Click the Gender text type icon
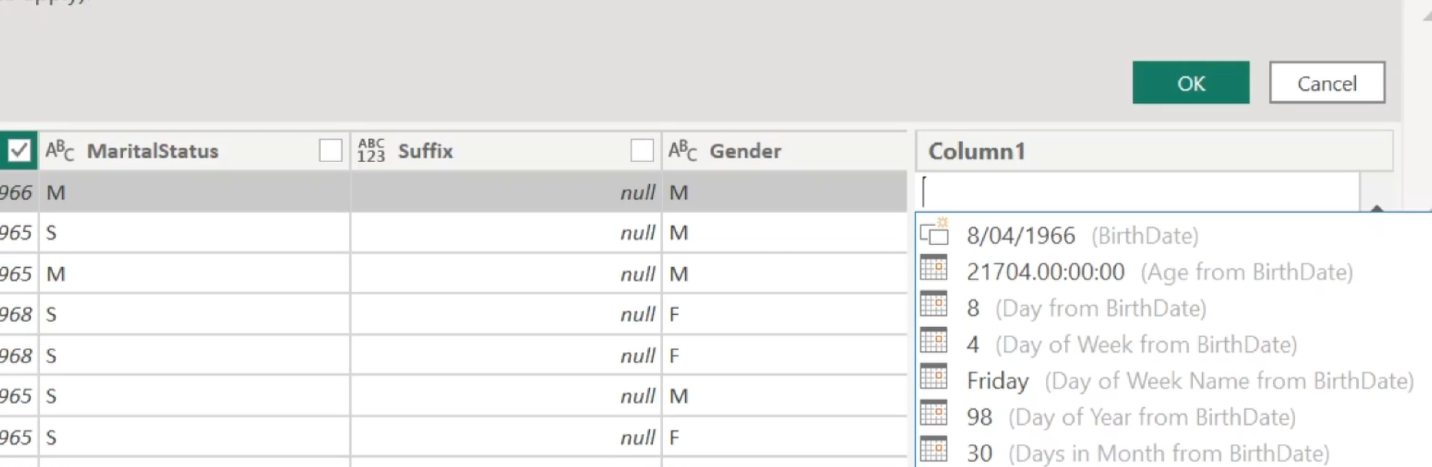Screen dimensions: 1432x467 click(682, 151)
